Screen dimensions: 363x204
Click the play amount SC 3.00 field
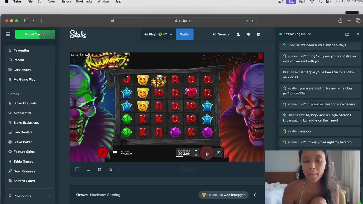click(184, 153)
